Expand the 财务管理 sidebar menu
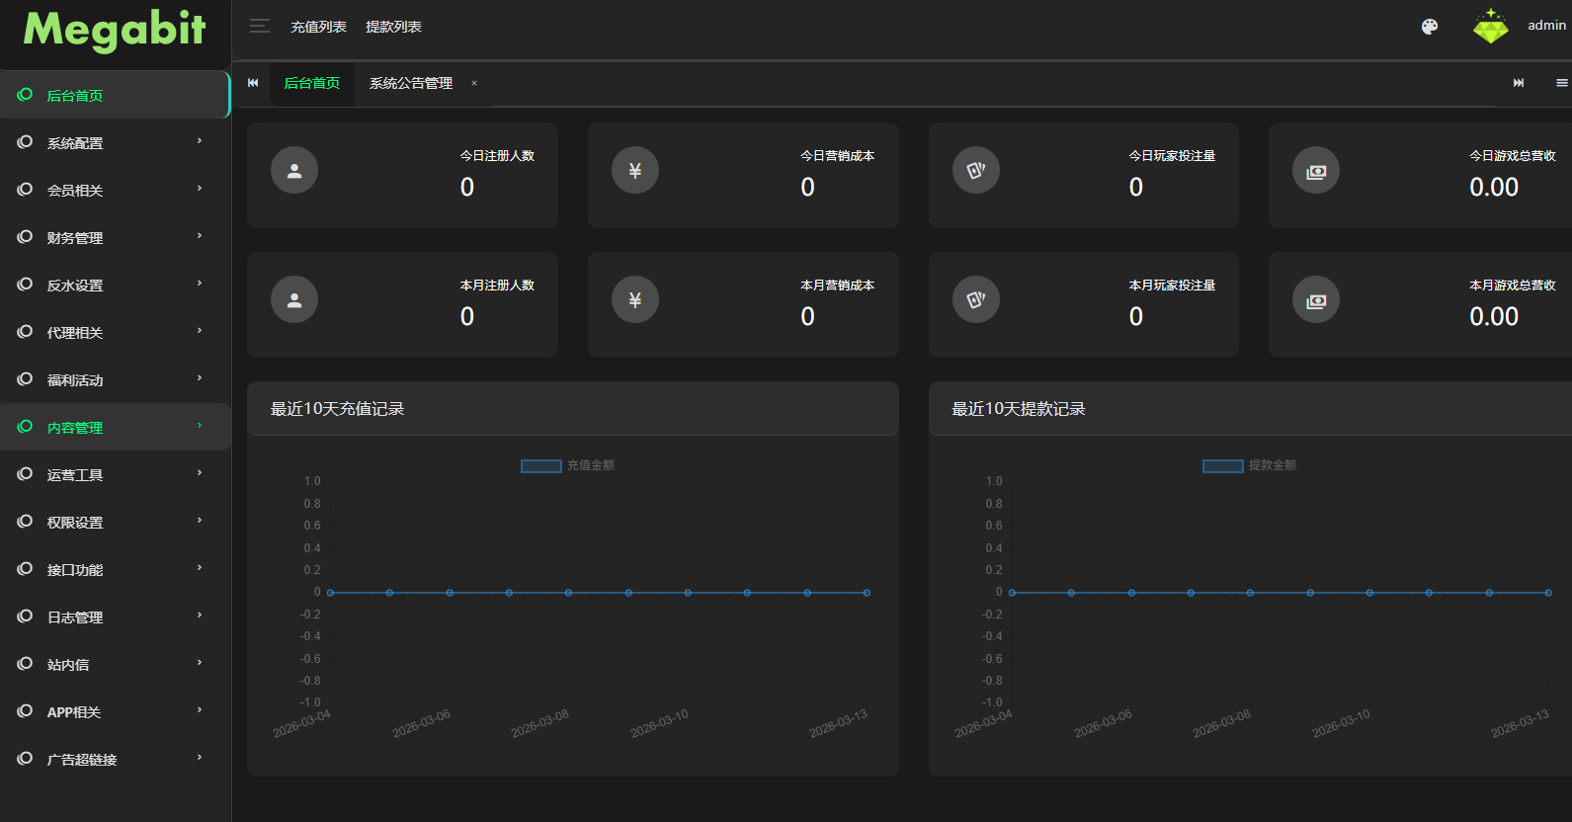 (115, 238)
